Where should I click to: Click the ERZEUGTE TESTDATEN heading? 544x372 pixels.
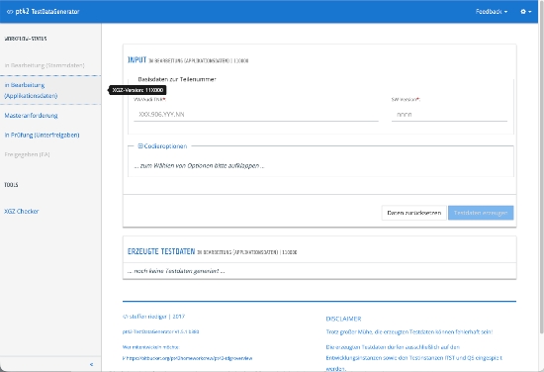[x=161, y=251]
